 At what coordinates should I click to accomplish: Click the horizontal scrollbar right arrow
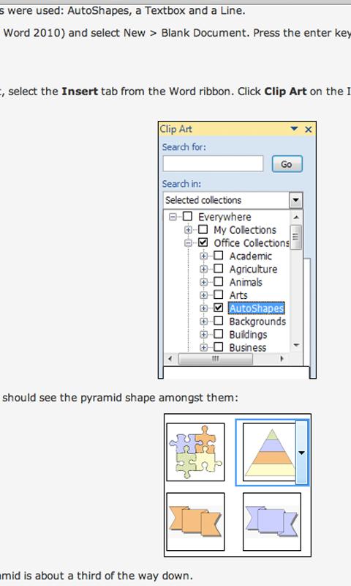point(282,359)
